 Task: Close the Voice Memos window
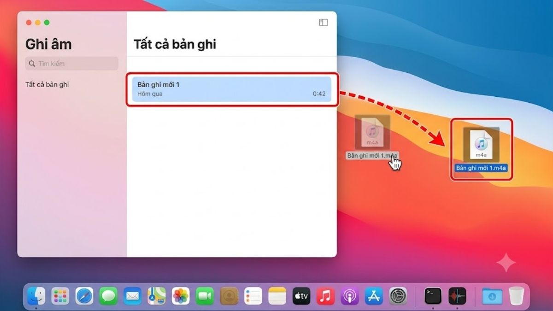coord(29,23)
